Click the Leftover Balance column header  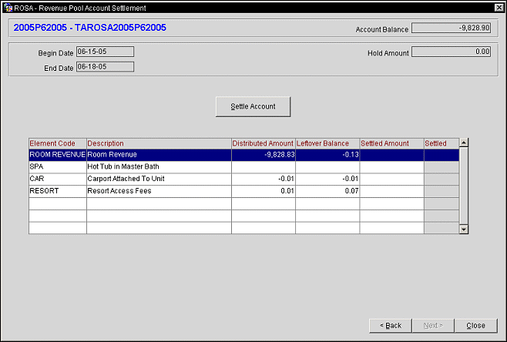[x=327, y=143]
